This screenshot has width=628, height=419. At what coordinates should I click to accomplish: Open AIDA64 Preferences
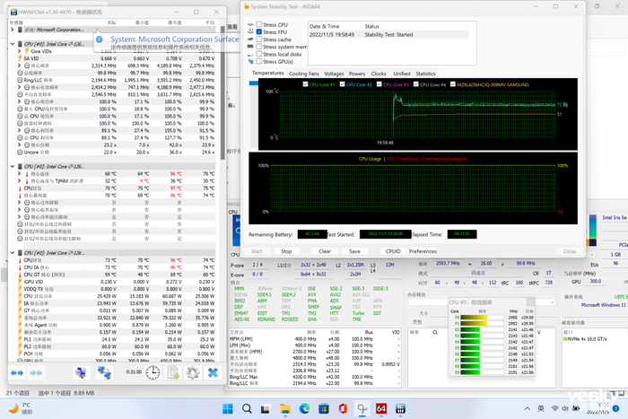tap(423, 251)
